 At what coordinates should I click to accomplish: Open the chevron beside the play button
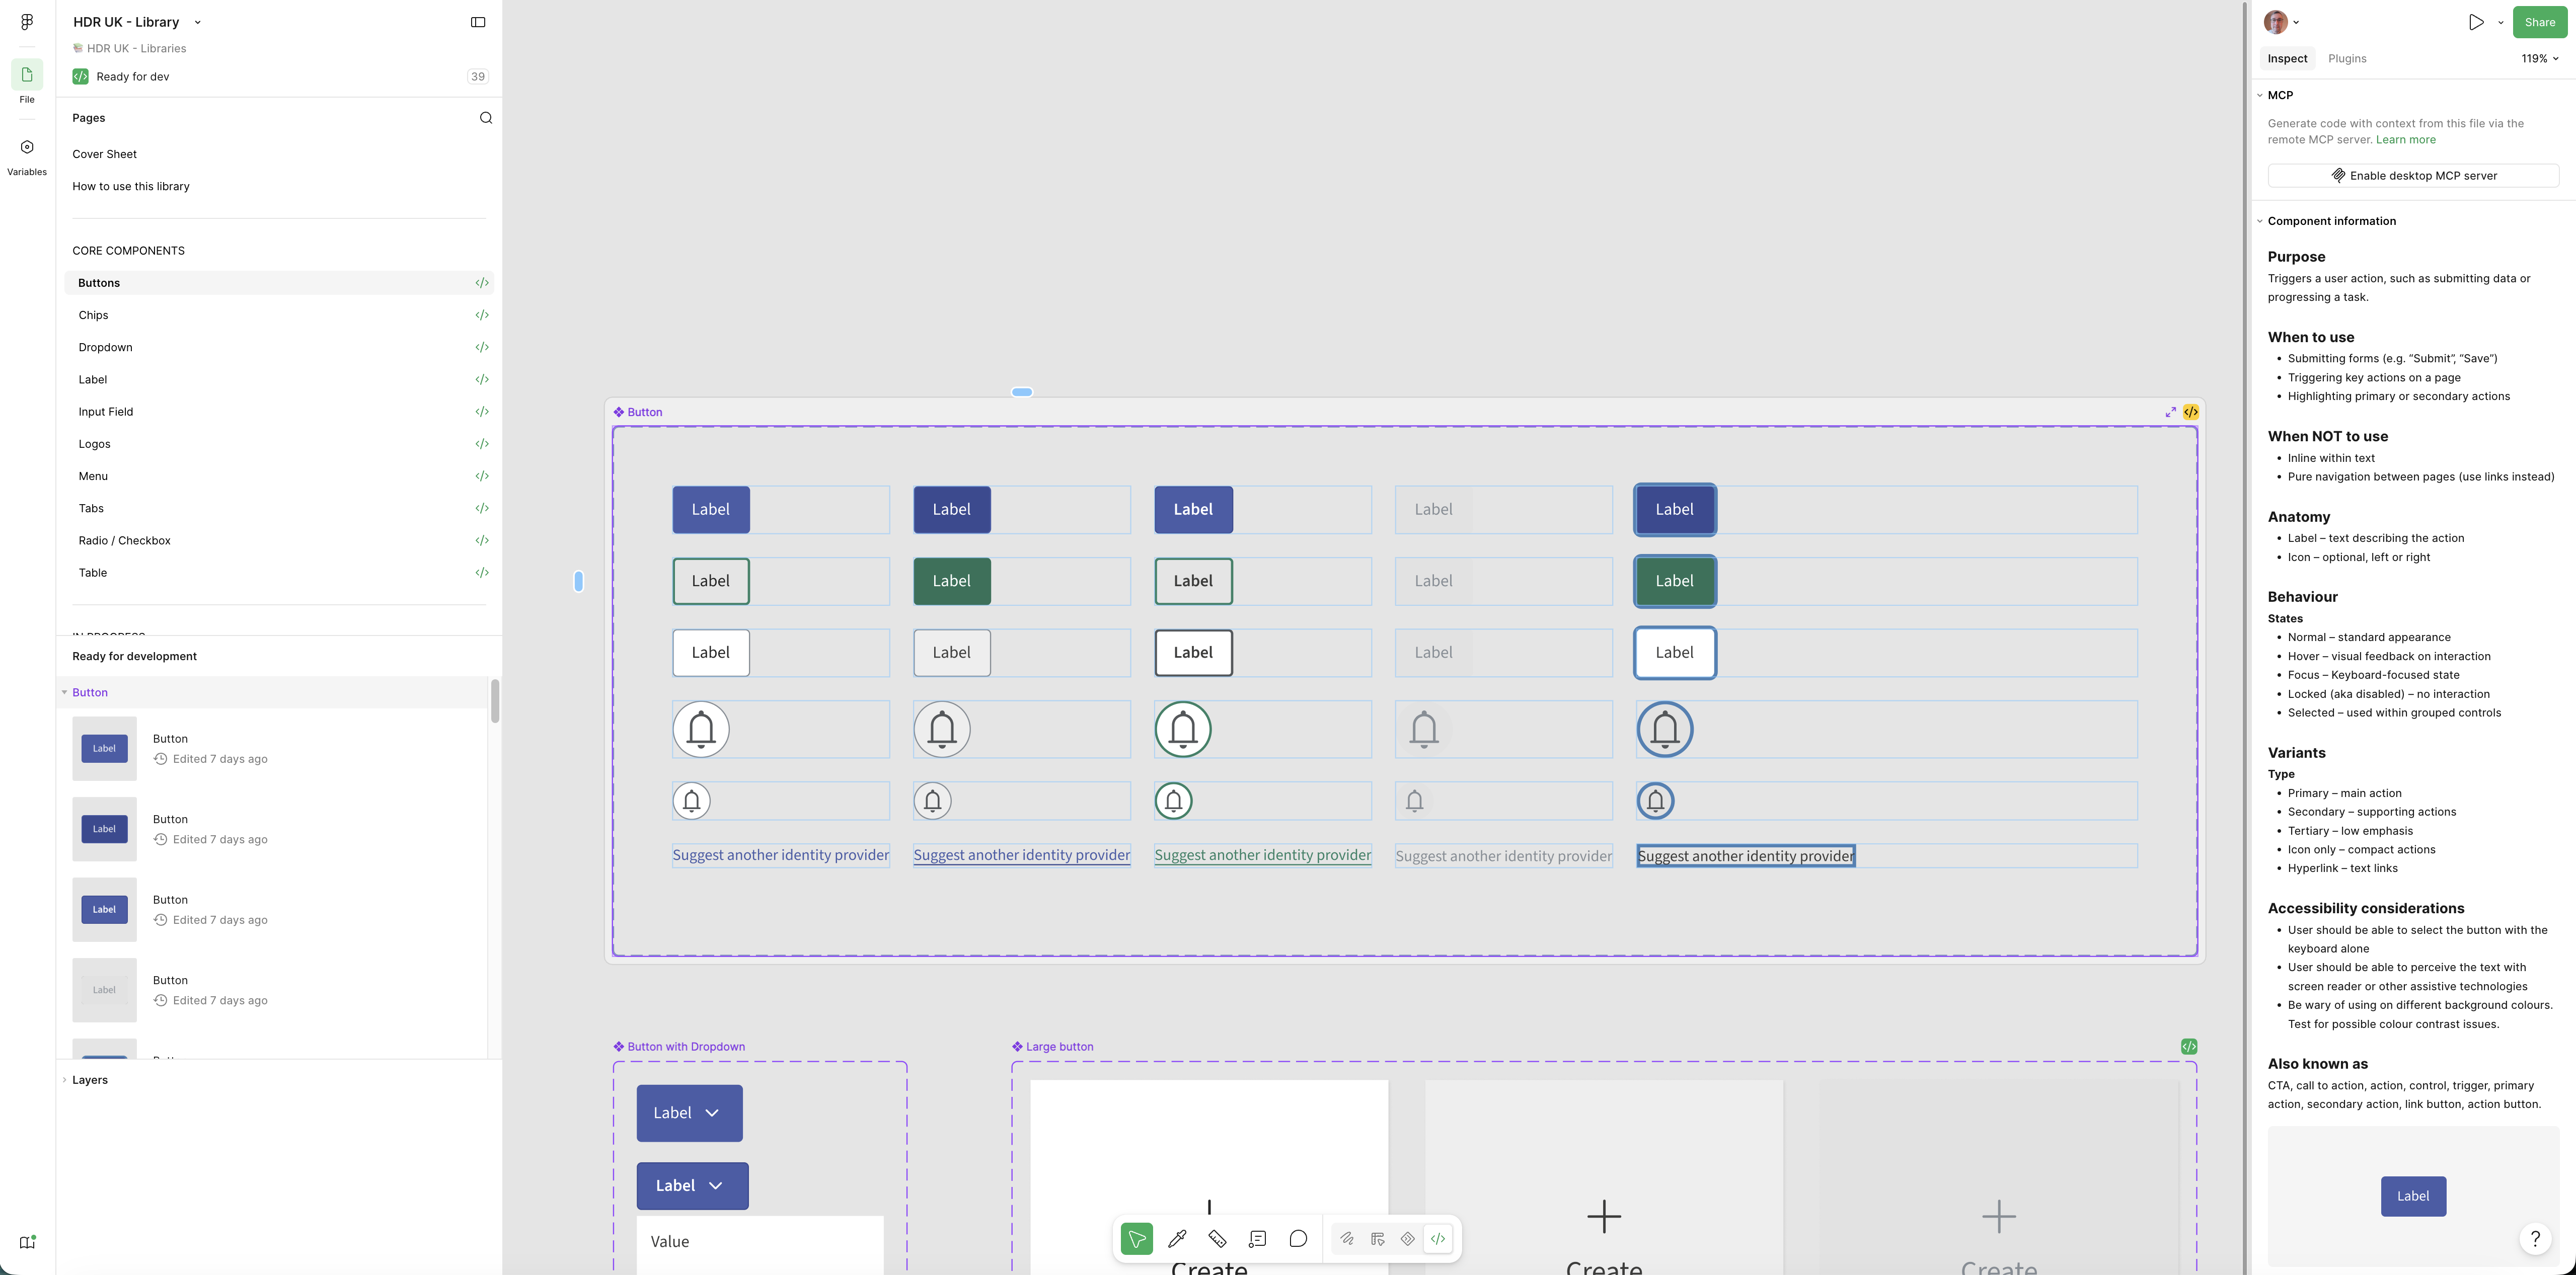2501,22
